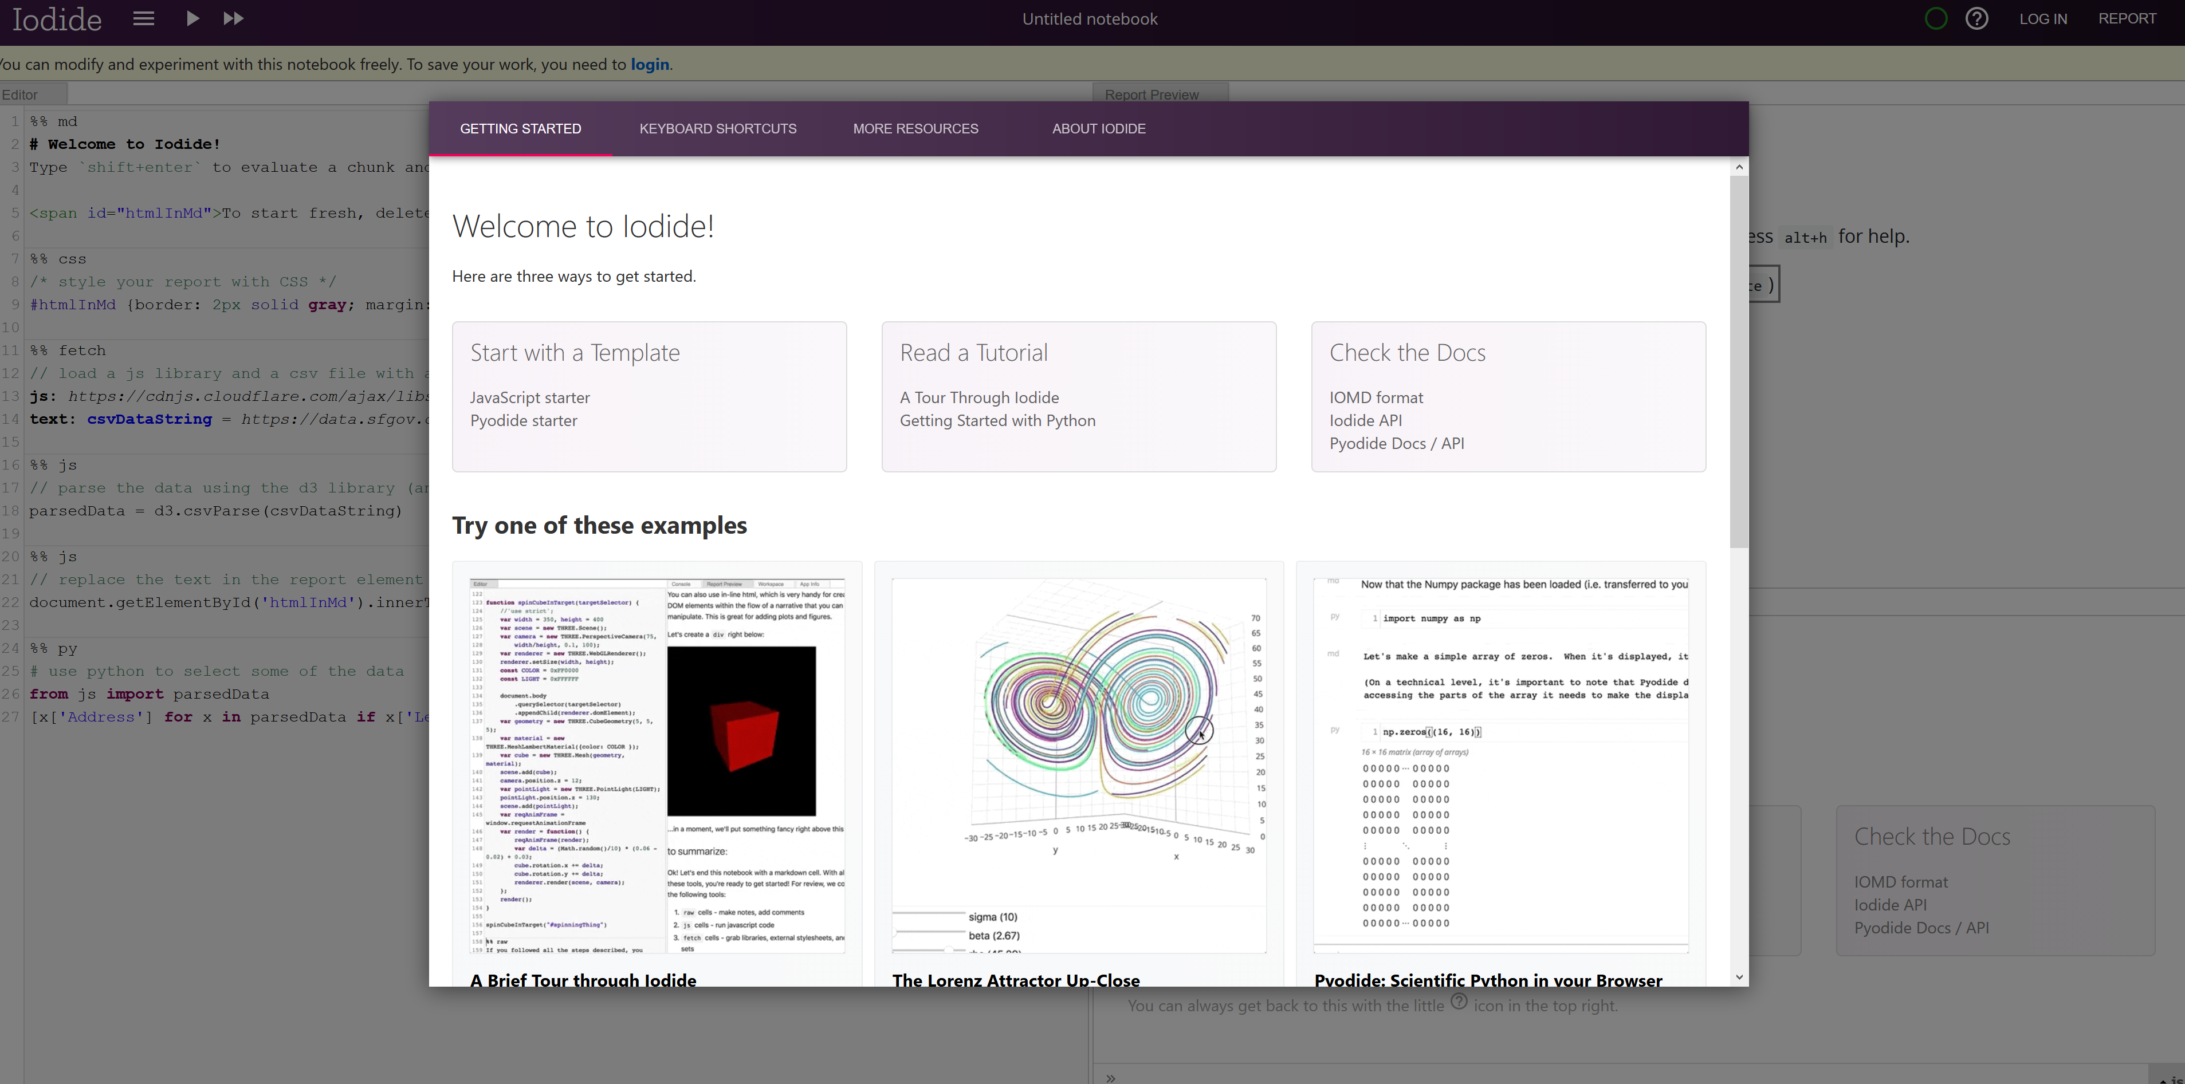Open Pyodide Docs / API in the dialog
This screenshot has width=2185, height=1084.
1397,443
